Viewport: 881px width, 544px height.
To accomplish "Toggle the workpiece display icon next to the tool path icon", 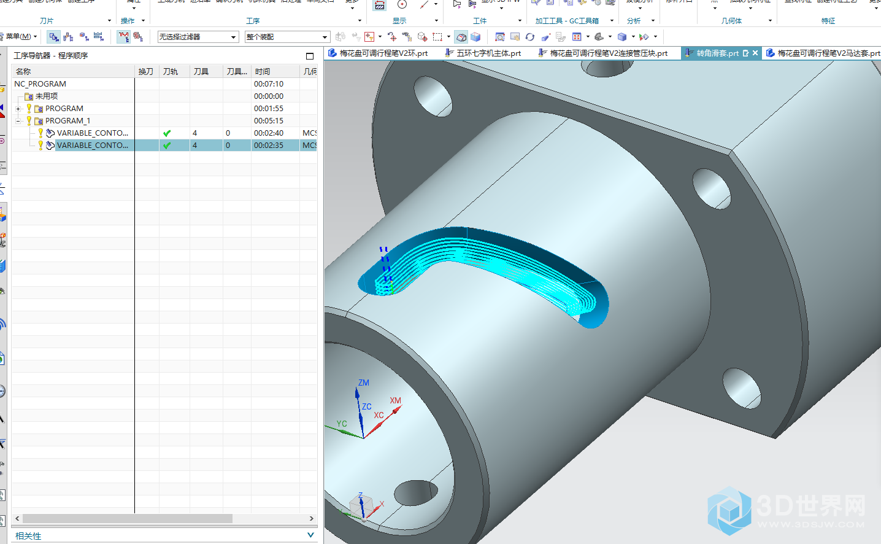I will pyautogui.click(x=138, y=37).
